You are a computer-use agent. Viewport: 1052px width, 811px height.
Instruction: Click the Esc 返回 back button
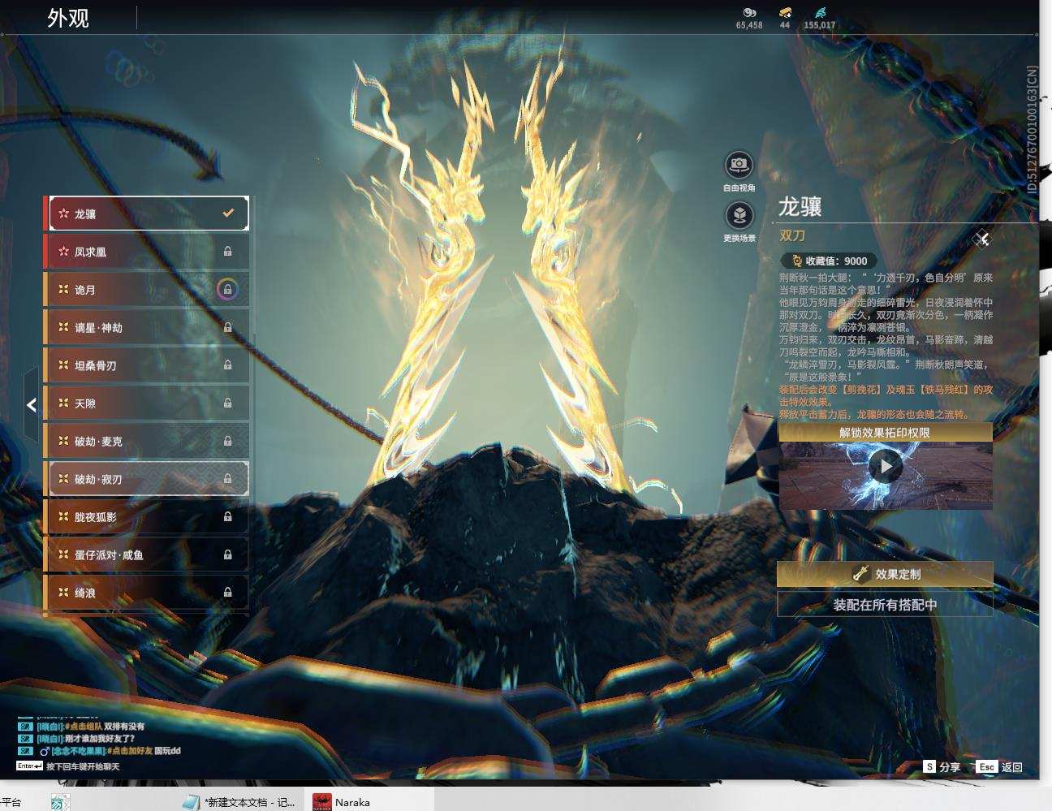tap(999, 766)
